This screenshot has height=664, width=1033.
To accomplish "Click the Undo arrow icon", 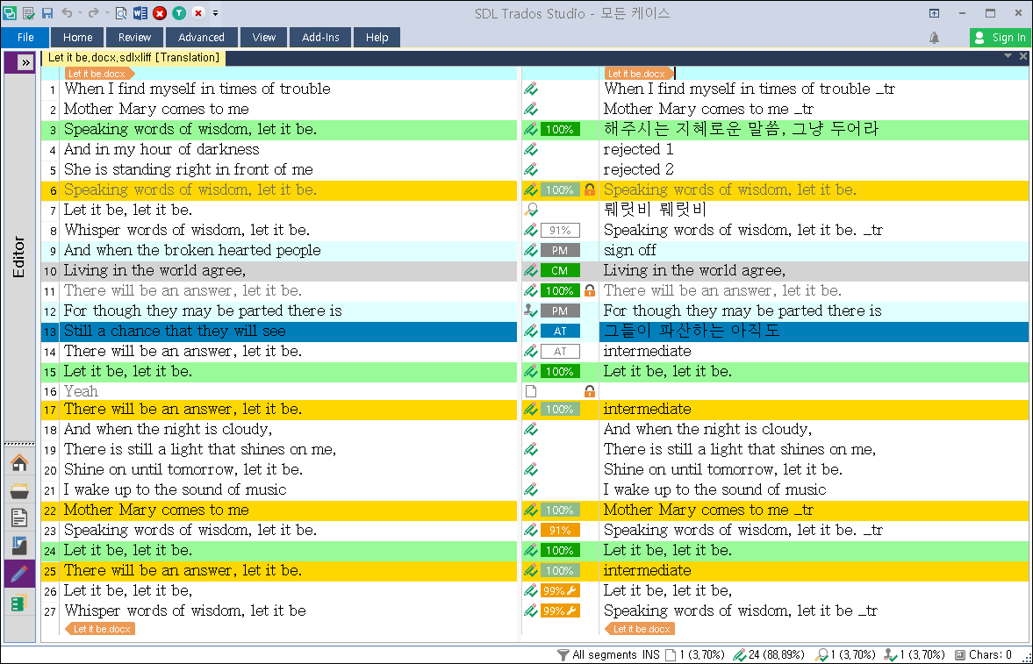I will click(67, 12).
